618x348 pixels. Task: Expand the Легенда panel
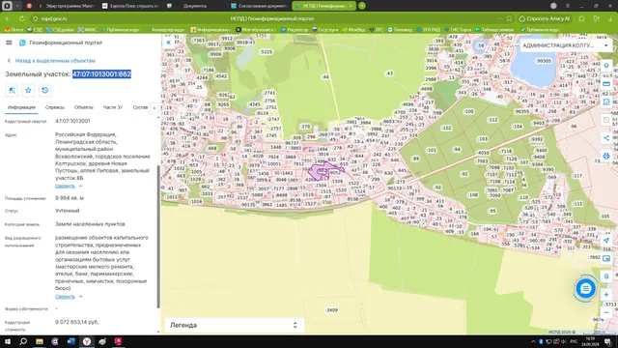click(234, 325)
